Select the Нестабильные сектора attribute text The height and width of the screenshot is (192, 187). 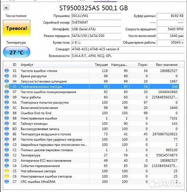pos(38,171)
